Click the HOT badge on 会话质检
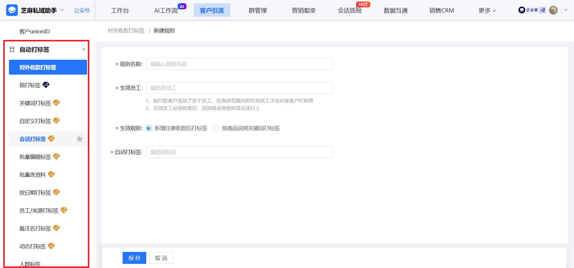This screenshot has width=574, height=268. coord(363,4)
